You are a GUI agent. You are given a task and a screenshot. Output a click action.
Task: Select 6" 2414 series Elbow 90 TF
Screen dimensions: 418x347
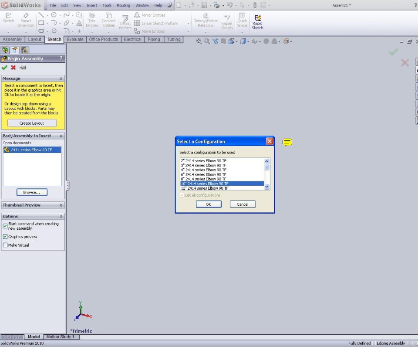coord(222,174)
